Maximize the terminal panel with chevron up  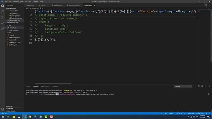coord(206,86)
